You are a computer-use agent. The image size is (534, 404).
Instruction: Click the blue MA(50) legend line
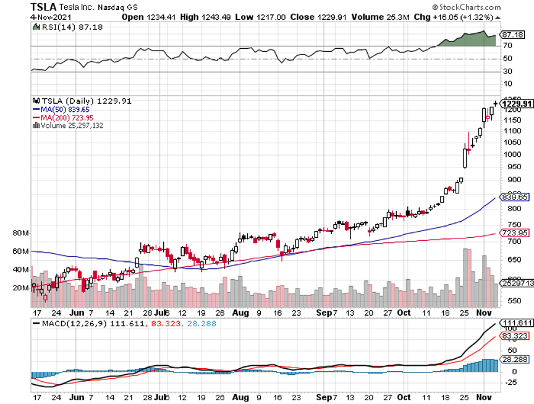(36, 109)
